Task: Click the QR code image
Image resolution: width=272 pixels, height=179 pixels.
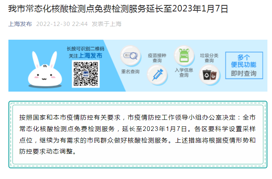Action: tap(86, 74)
